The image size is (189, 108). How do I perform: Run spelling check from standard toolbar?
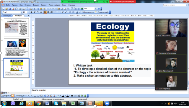[27, 9]
